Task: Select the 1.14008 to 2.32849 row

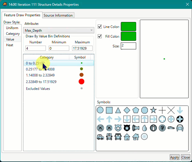Action: tap(59, 75)
